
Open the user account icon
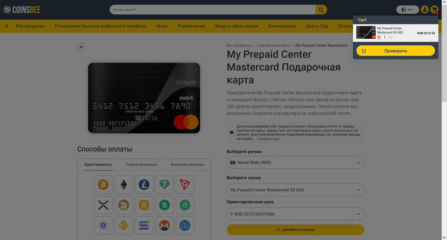coord(425,10)
